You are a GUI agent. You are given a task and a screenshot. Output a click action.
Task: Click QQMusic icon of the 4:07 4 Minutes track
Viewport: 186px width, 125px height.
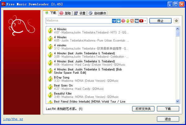pyautogui.click(x=50, y=31)
